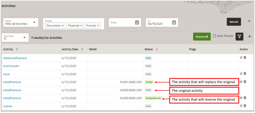Process the pending 10,001.0000 USD InitialPremium
Viewport: 255px width, 113px height.
[241, 82]
